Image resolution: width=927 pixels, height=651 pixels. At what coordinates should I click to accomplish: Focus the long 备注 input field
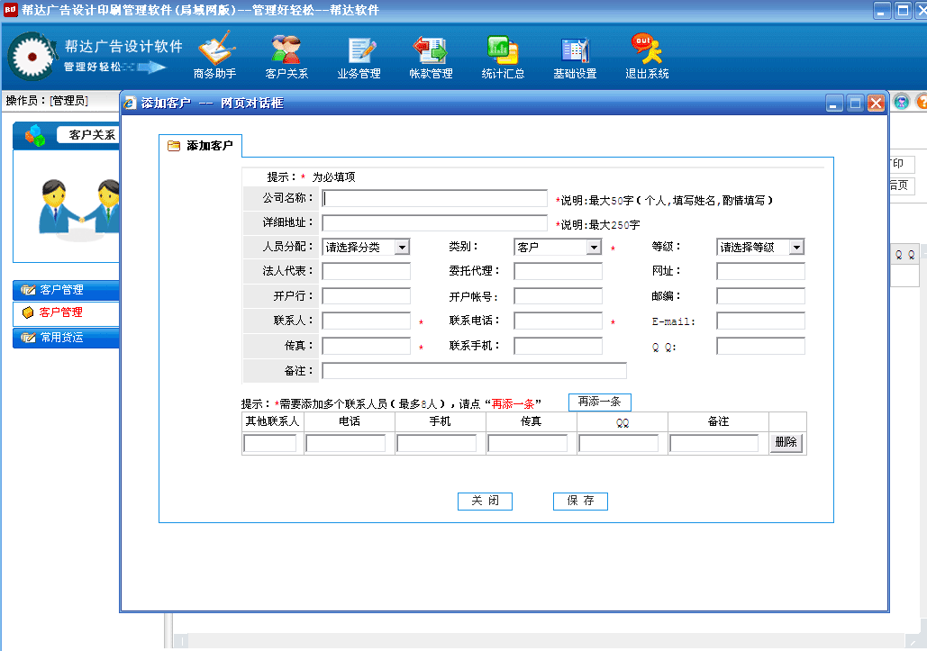tap(474, 370)
